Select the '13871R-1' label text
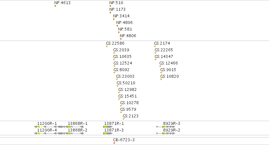The width and height of the screenshot is (269, 145). click(x=114, y=124)
